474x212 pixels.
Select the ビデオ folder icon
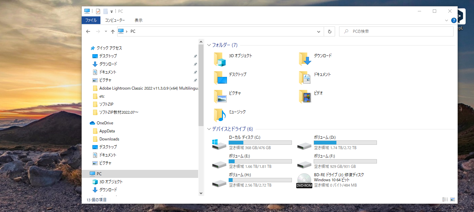click(x=305, y=96)
